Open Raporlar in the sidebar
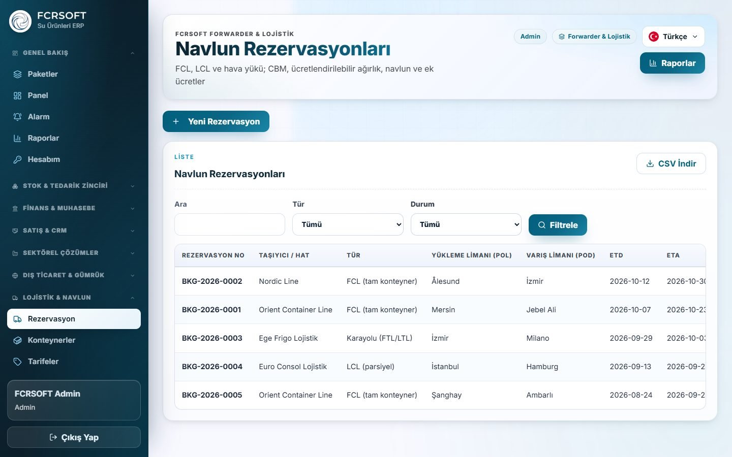This screenshot has width=732, height=457. click(74, 138)
